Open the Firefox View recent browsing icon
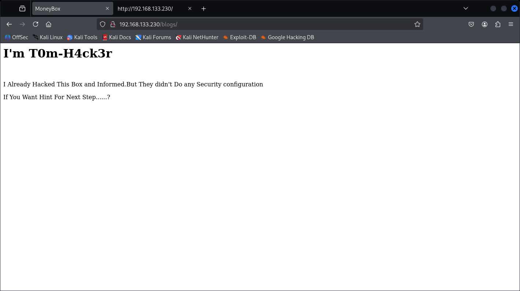The height and width of the screenshot is (291, 520). (22, 8)
